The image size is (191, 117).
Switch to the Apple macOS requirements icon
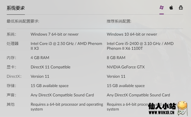click(x=171, y=8)
